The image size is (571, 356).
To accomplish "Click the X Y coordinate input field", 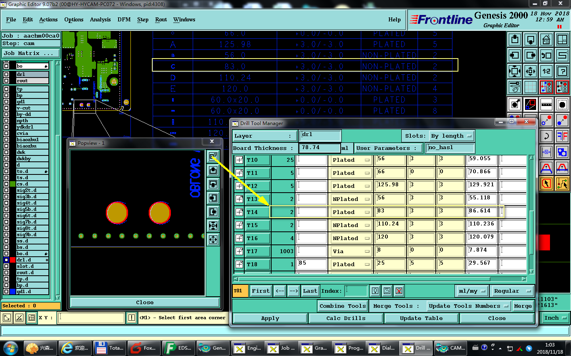I will coord(91,318).
